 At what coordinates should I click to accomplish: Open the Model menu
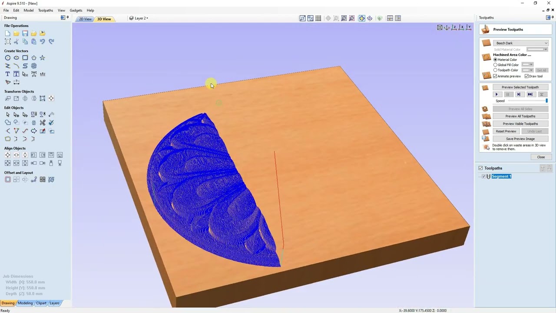(x=29, y=10)
